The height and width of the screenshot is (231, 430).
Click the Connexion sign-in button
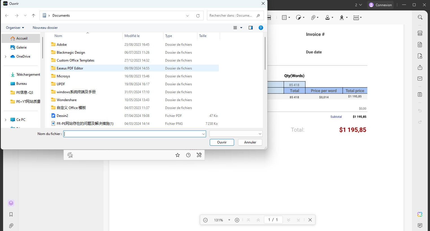(x=380, y=5)
